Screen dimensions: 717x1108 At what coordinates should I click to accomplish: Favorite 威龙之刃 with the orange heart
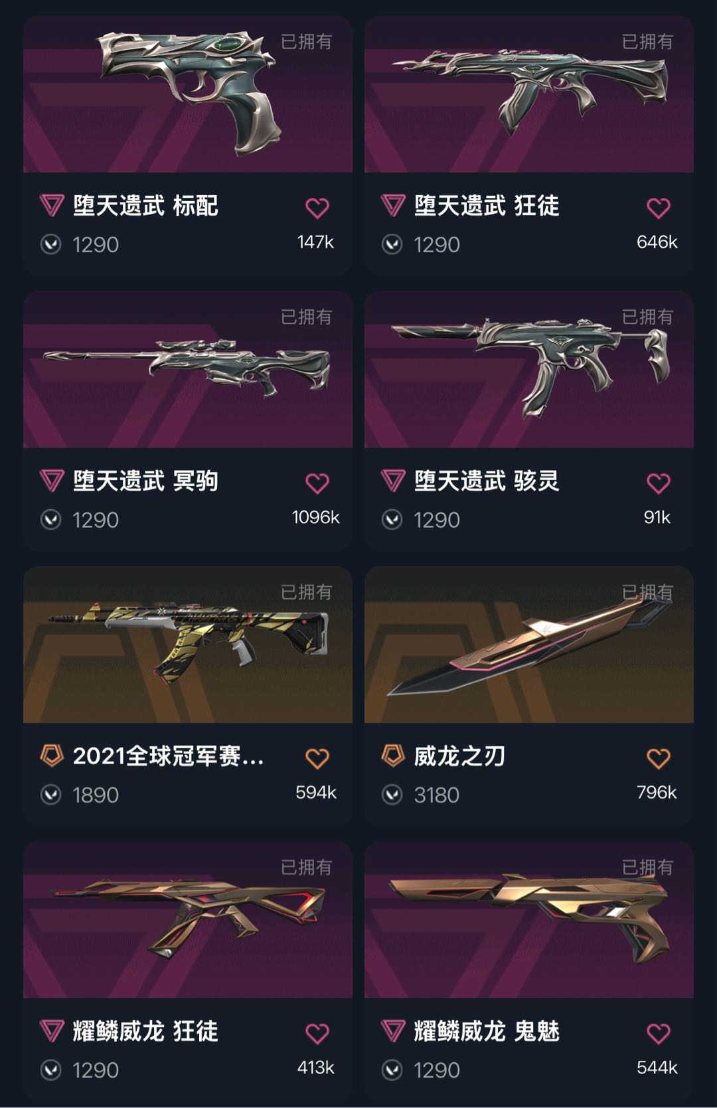click(659, 759)
